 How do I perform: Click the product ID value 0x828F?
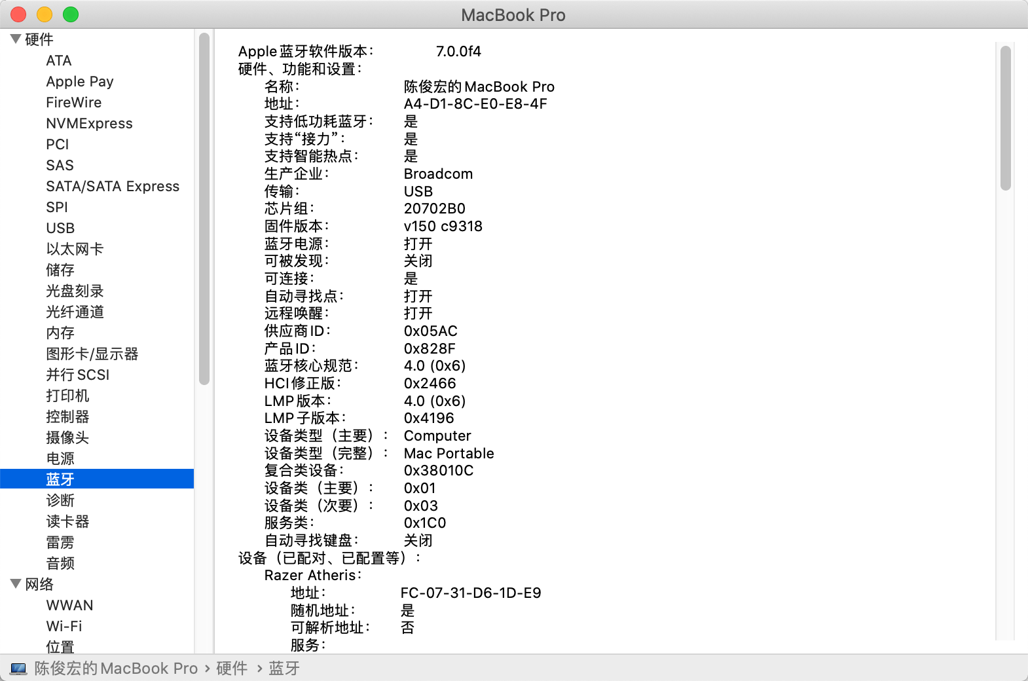430,349
